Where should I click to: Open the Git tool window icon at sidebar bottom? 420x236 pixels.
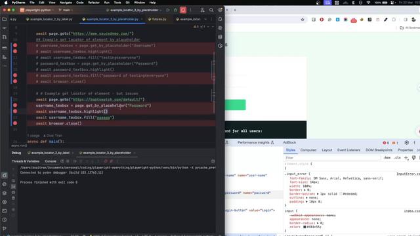[x=5, y=229]
